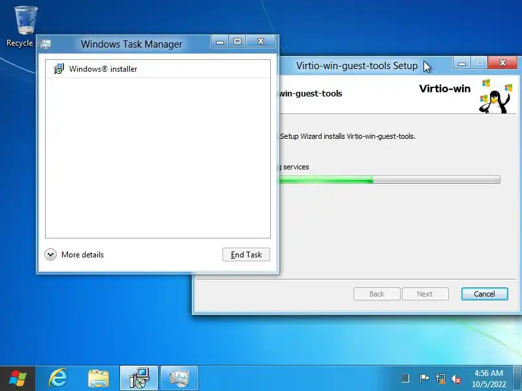Open Windows Explorer from the taskbar
The image size is (522, 391).
(99, 379)
